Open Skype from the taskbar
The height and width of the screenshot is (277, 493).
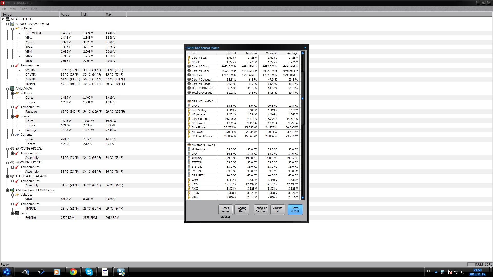point(89,272)
